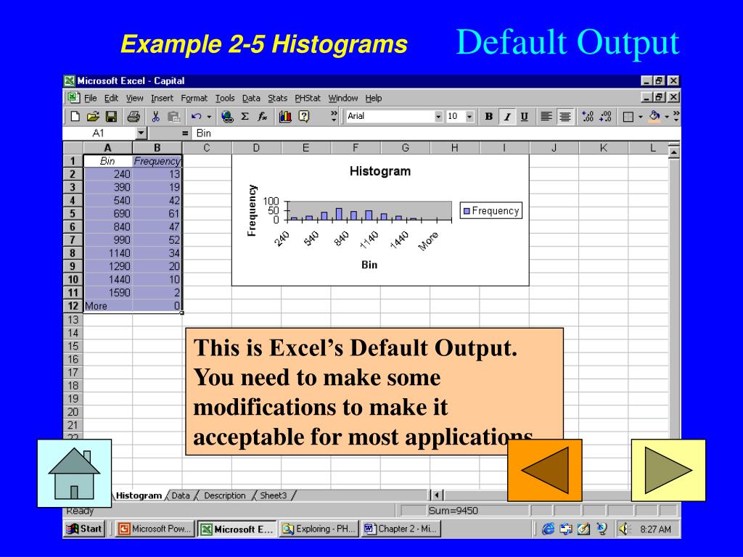The image size is (743, 557).
Task: Click the horizontal scrollbar left arrow
Action: [x=436, y=495]
